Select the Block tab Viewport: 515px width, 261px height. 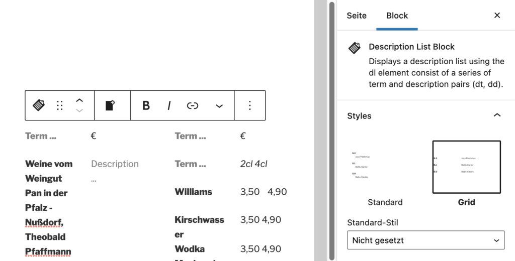(397, 16)
